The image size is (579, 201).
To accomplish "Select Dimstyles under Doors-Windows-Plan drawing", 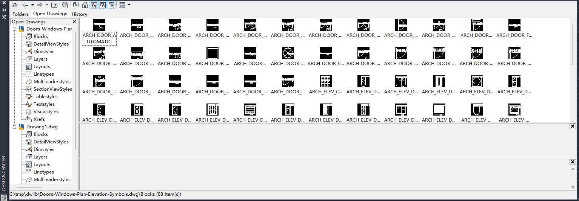I will [x=44, y=52].
